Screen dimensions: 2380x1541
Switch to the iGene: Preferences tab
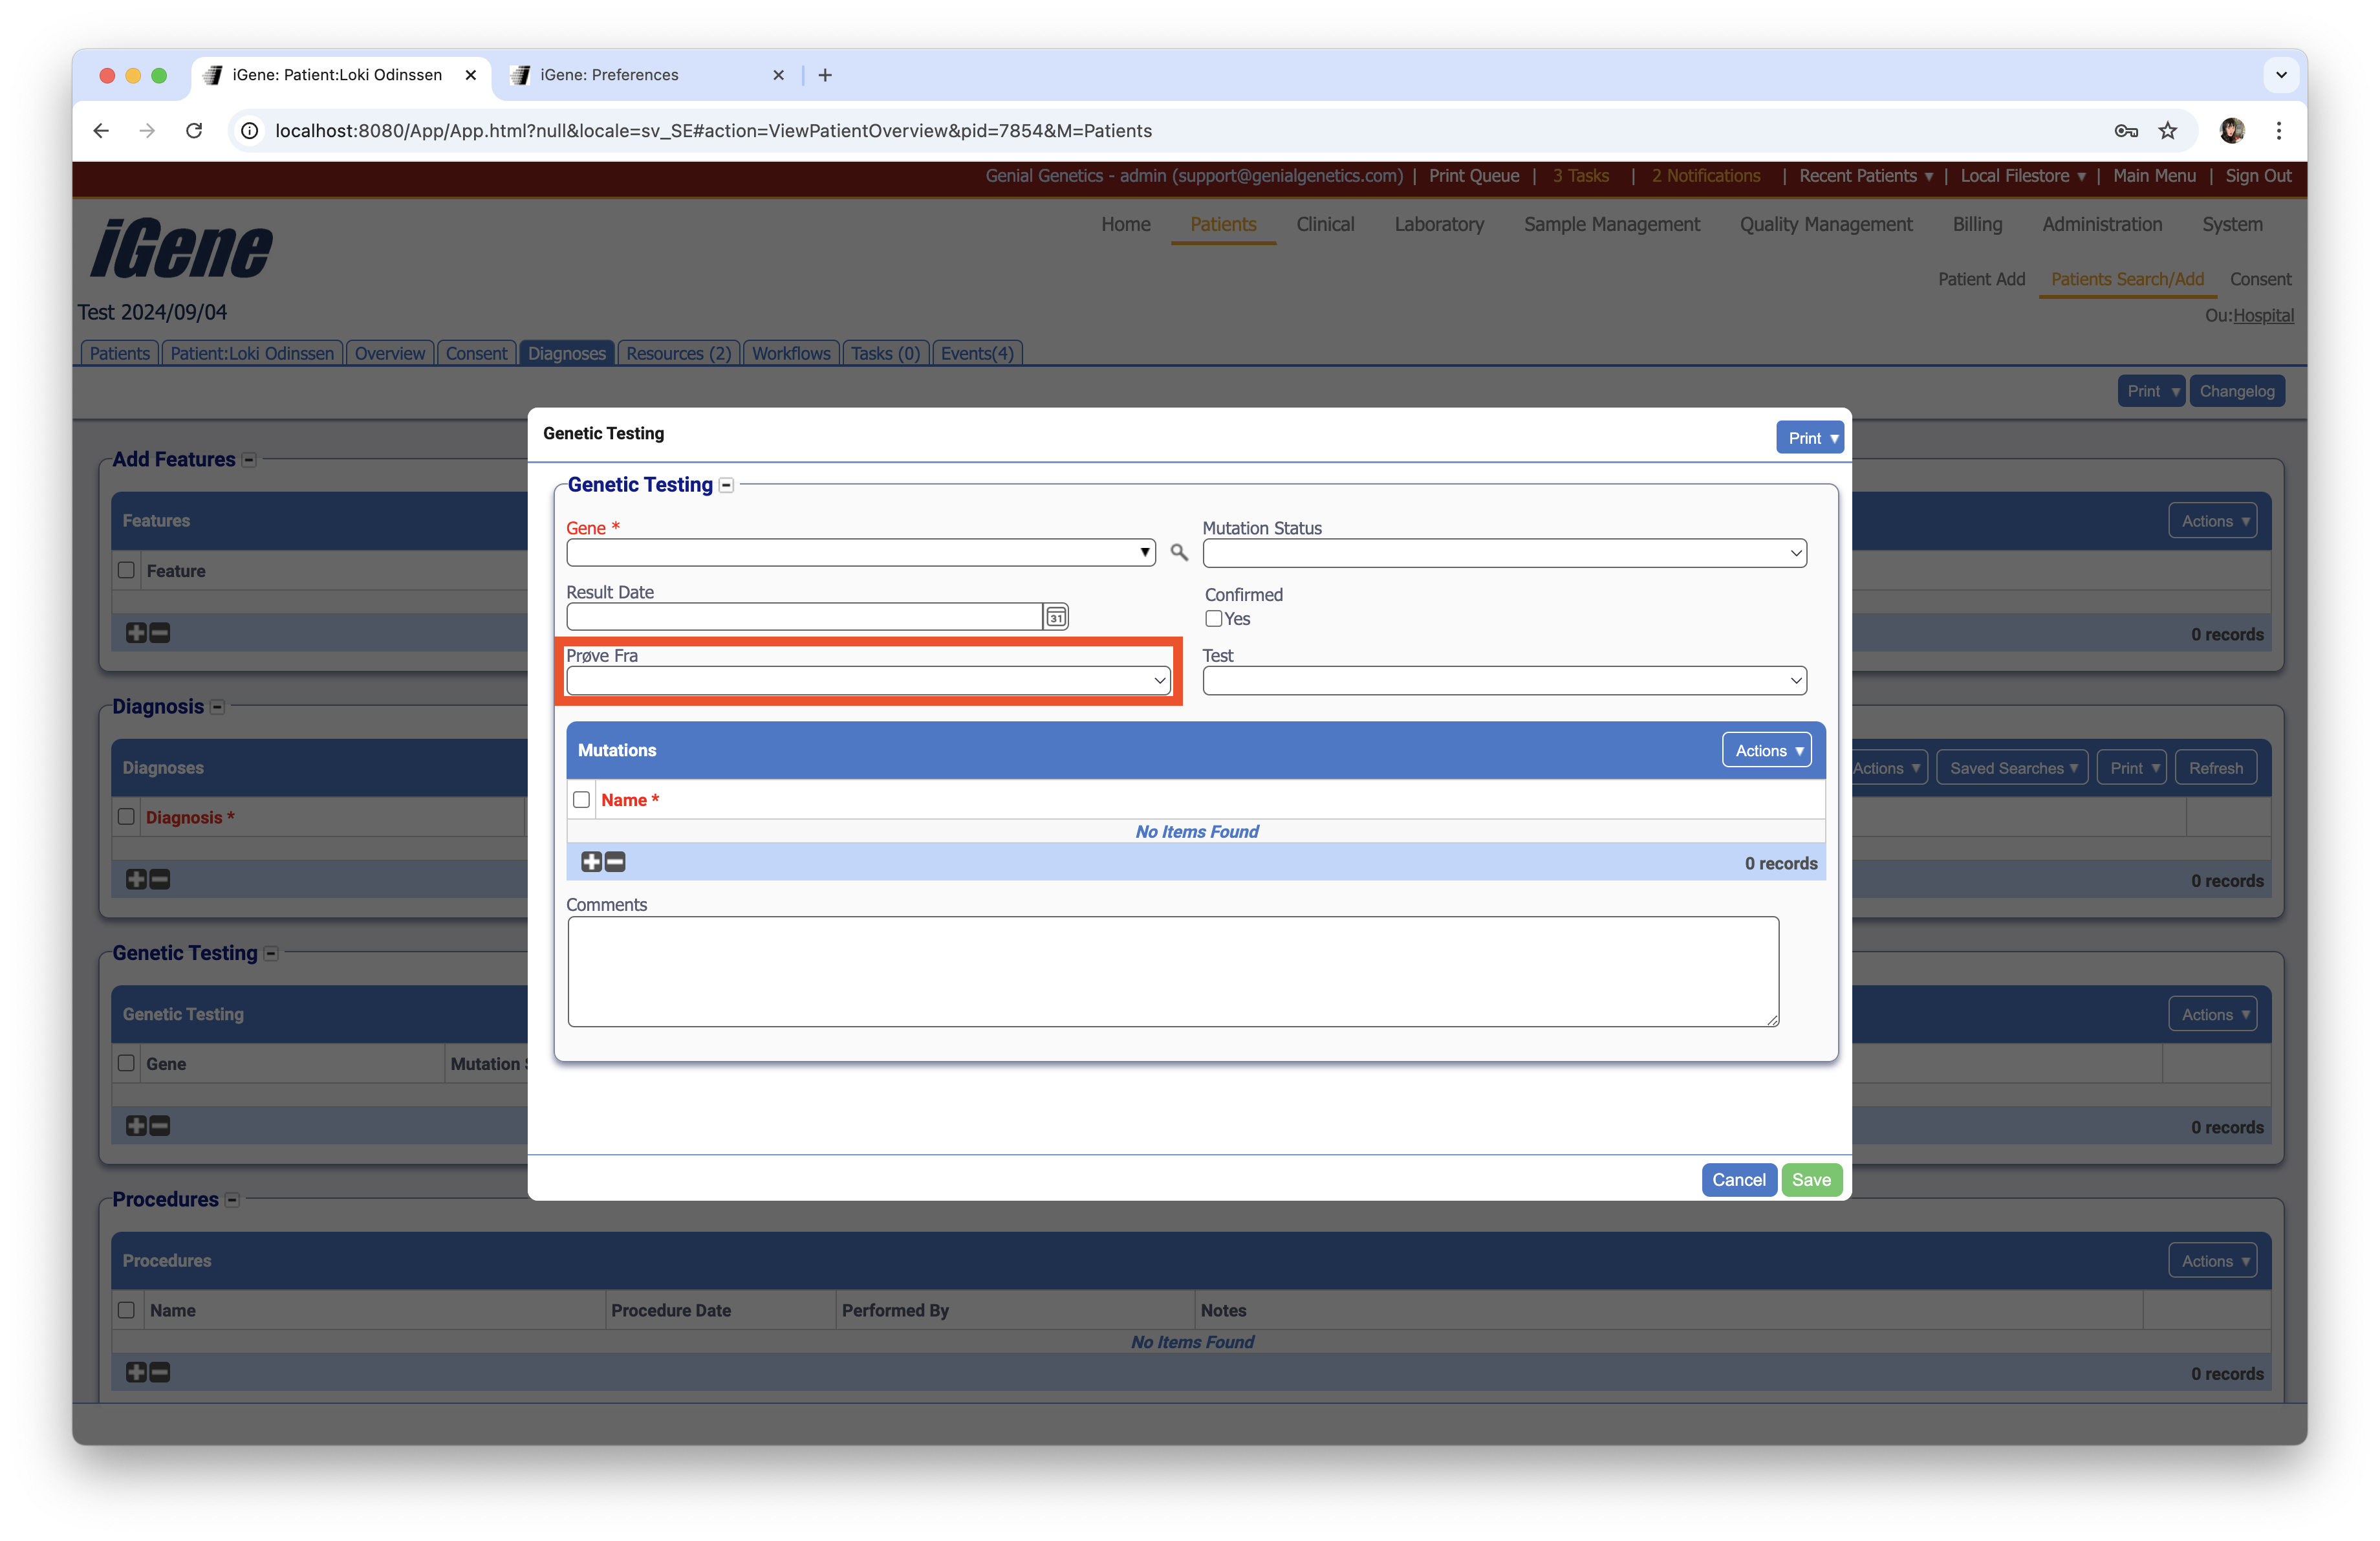pos(609,75)
